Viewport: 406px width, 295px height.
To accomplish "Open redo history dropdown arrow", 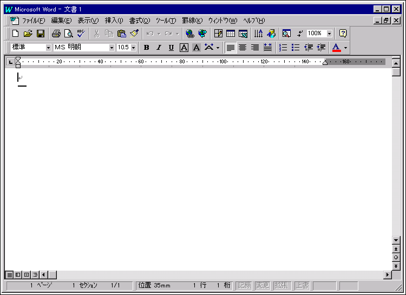I will [x=178, y=34].
